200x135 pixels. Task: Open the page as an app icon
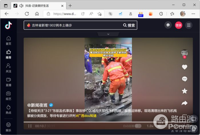click(x=83, y=14)
